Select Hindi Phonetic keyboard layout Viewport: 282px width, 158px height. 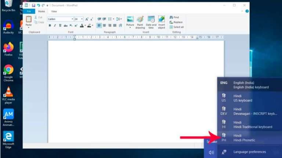(x=244, y=138)
